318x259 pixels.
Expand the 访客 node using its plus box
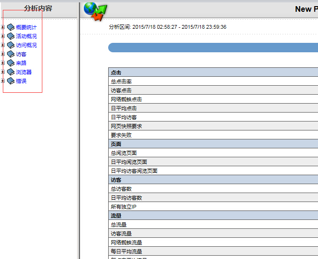coord(3,54)
